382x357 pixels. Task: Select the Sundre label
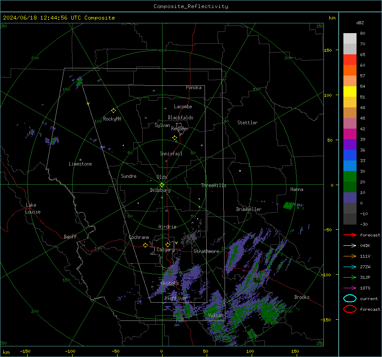click(x=129, y=176)
